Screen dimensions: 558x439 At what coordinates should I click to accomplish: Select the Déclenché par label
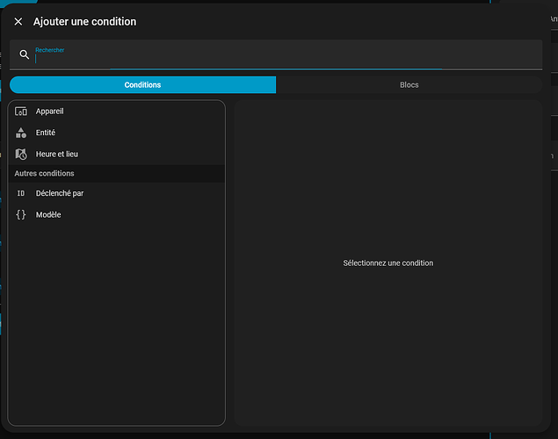[x=60, y=193]
